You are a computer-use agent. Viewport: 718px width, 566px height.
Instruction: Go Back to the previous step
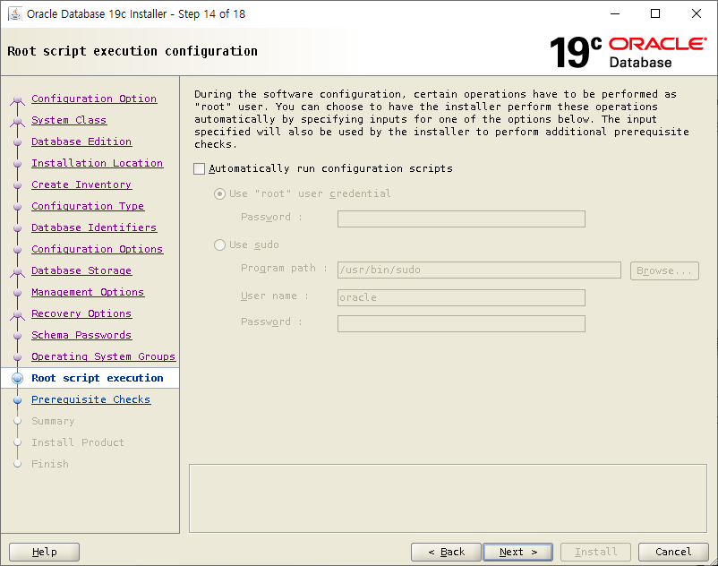pyautogui.click(x=446, y=552)
